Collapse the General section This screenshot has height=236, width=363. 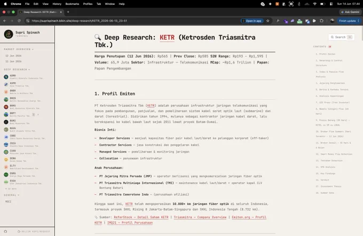[12, 195]
